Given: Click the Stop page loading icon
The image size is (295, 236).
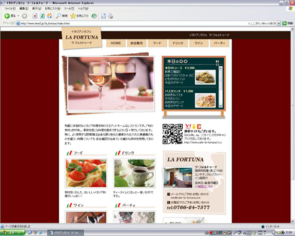Looking at the screenshot, I should (x=35, y=16).
